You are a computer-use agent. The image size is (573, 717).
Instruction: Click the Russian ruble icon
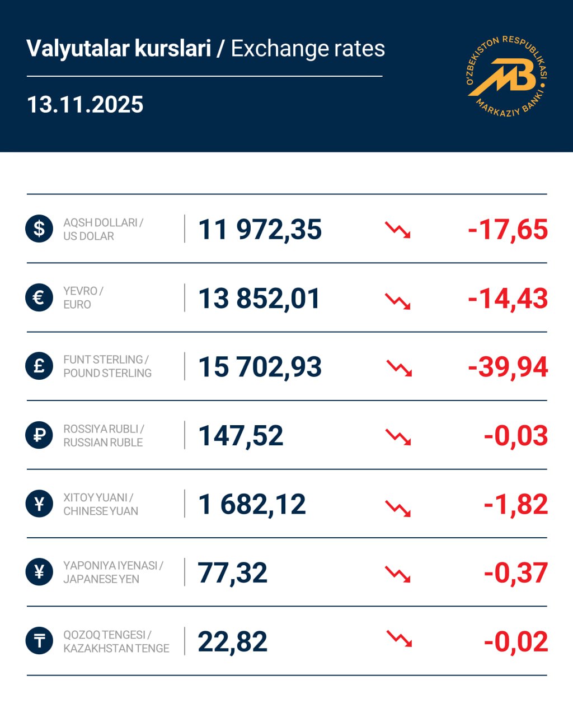(x=39, y=435)
